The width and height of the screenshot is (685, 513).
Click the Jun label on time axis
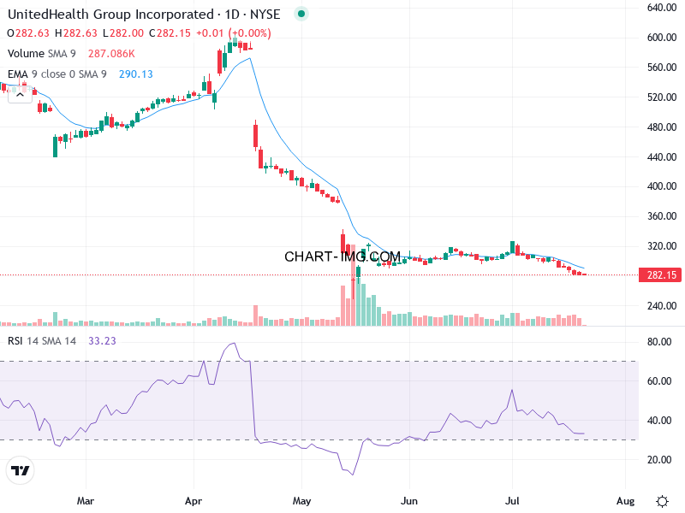coord(409,501)
